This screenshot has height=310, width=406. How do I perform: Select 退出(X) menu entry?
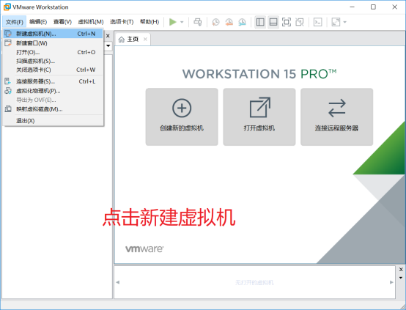(x=53, y=120)
